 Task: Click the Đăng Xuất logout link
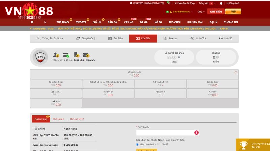click(x=233, y=3)
